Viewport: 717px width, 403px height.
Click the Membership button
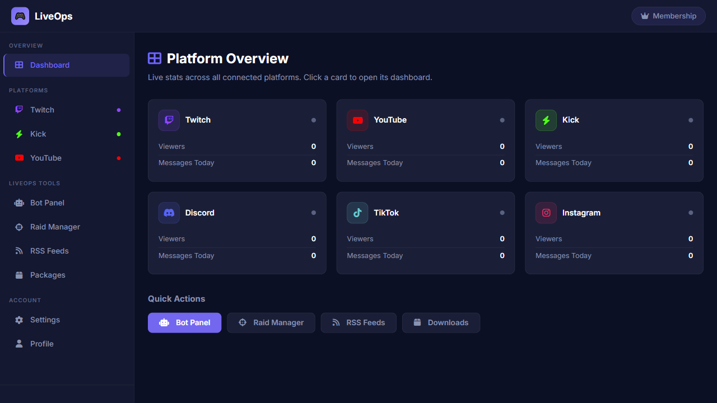click(668, 16)
